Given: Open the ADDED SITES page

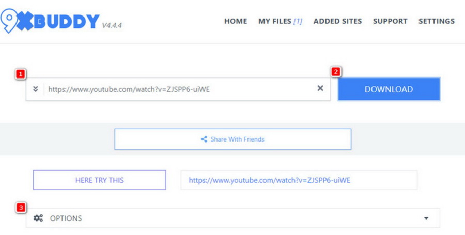Looking at the screenshot, I should pos(337,21).
